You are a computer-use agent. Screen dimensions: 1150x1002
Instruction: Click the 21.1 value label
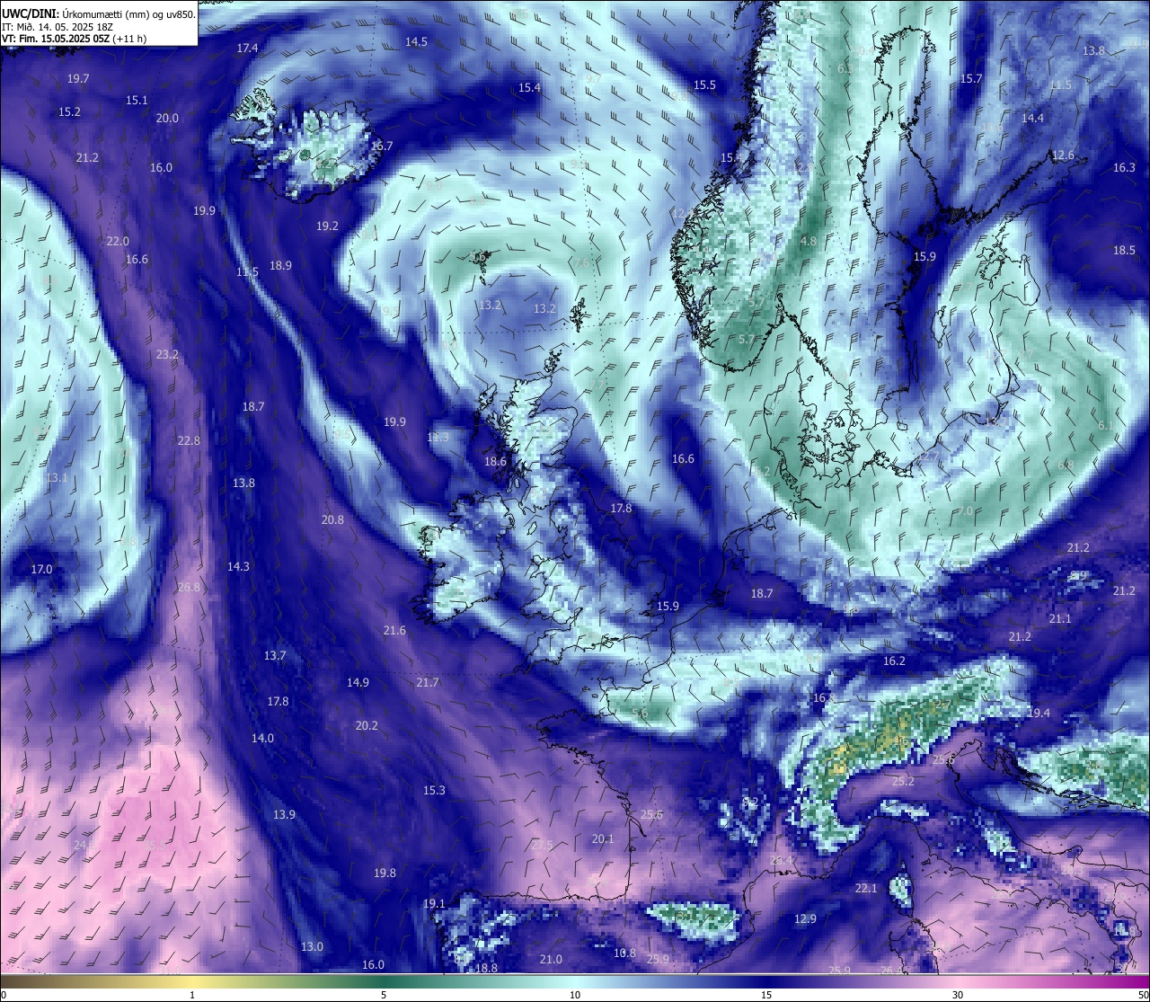click(x=1060, y=619)
